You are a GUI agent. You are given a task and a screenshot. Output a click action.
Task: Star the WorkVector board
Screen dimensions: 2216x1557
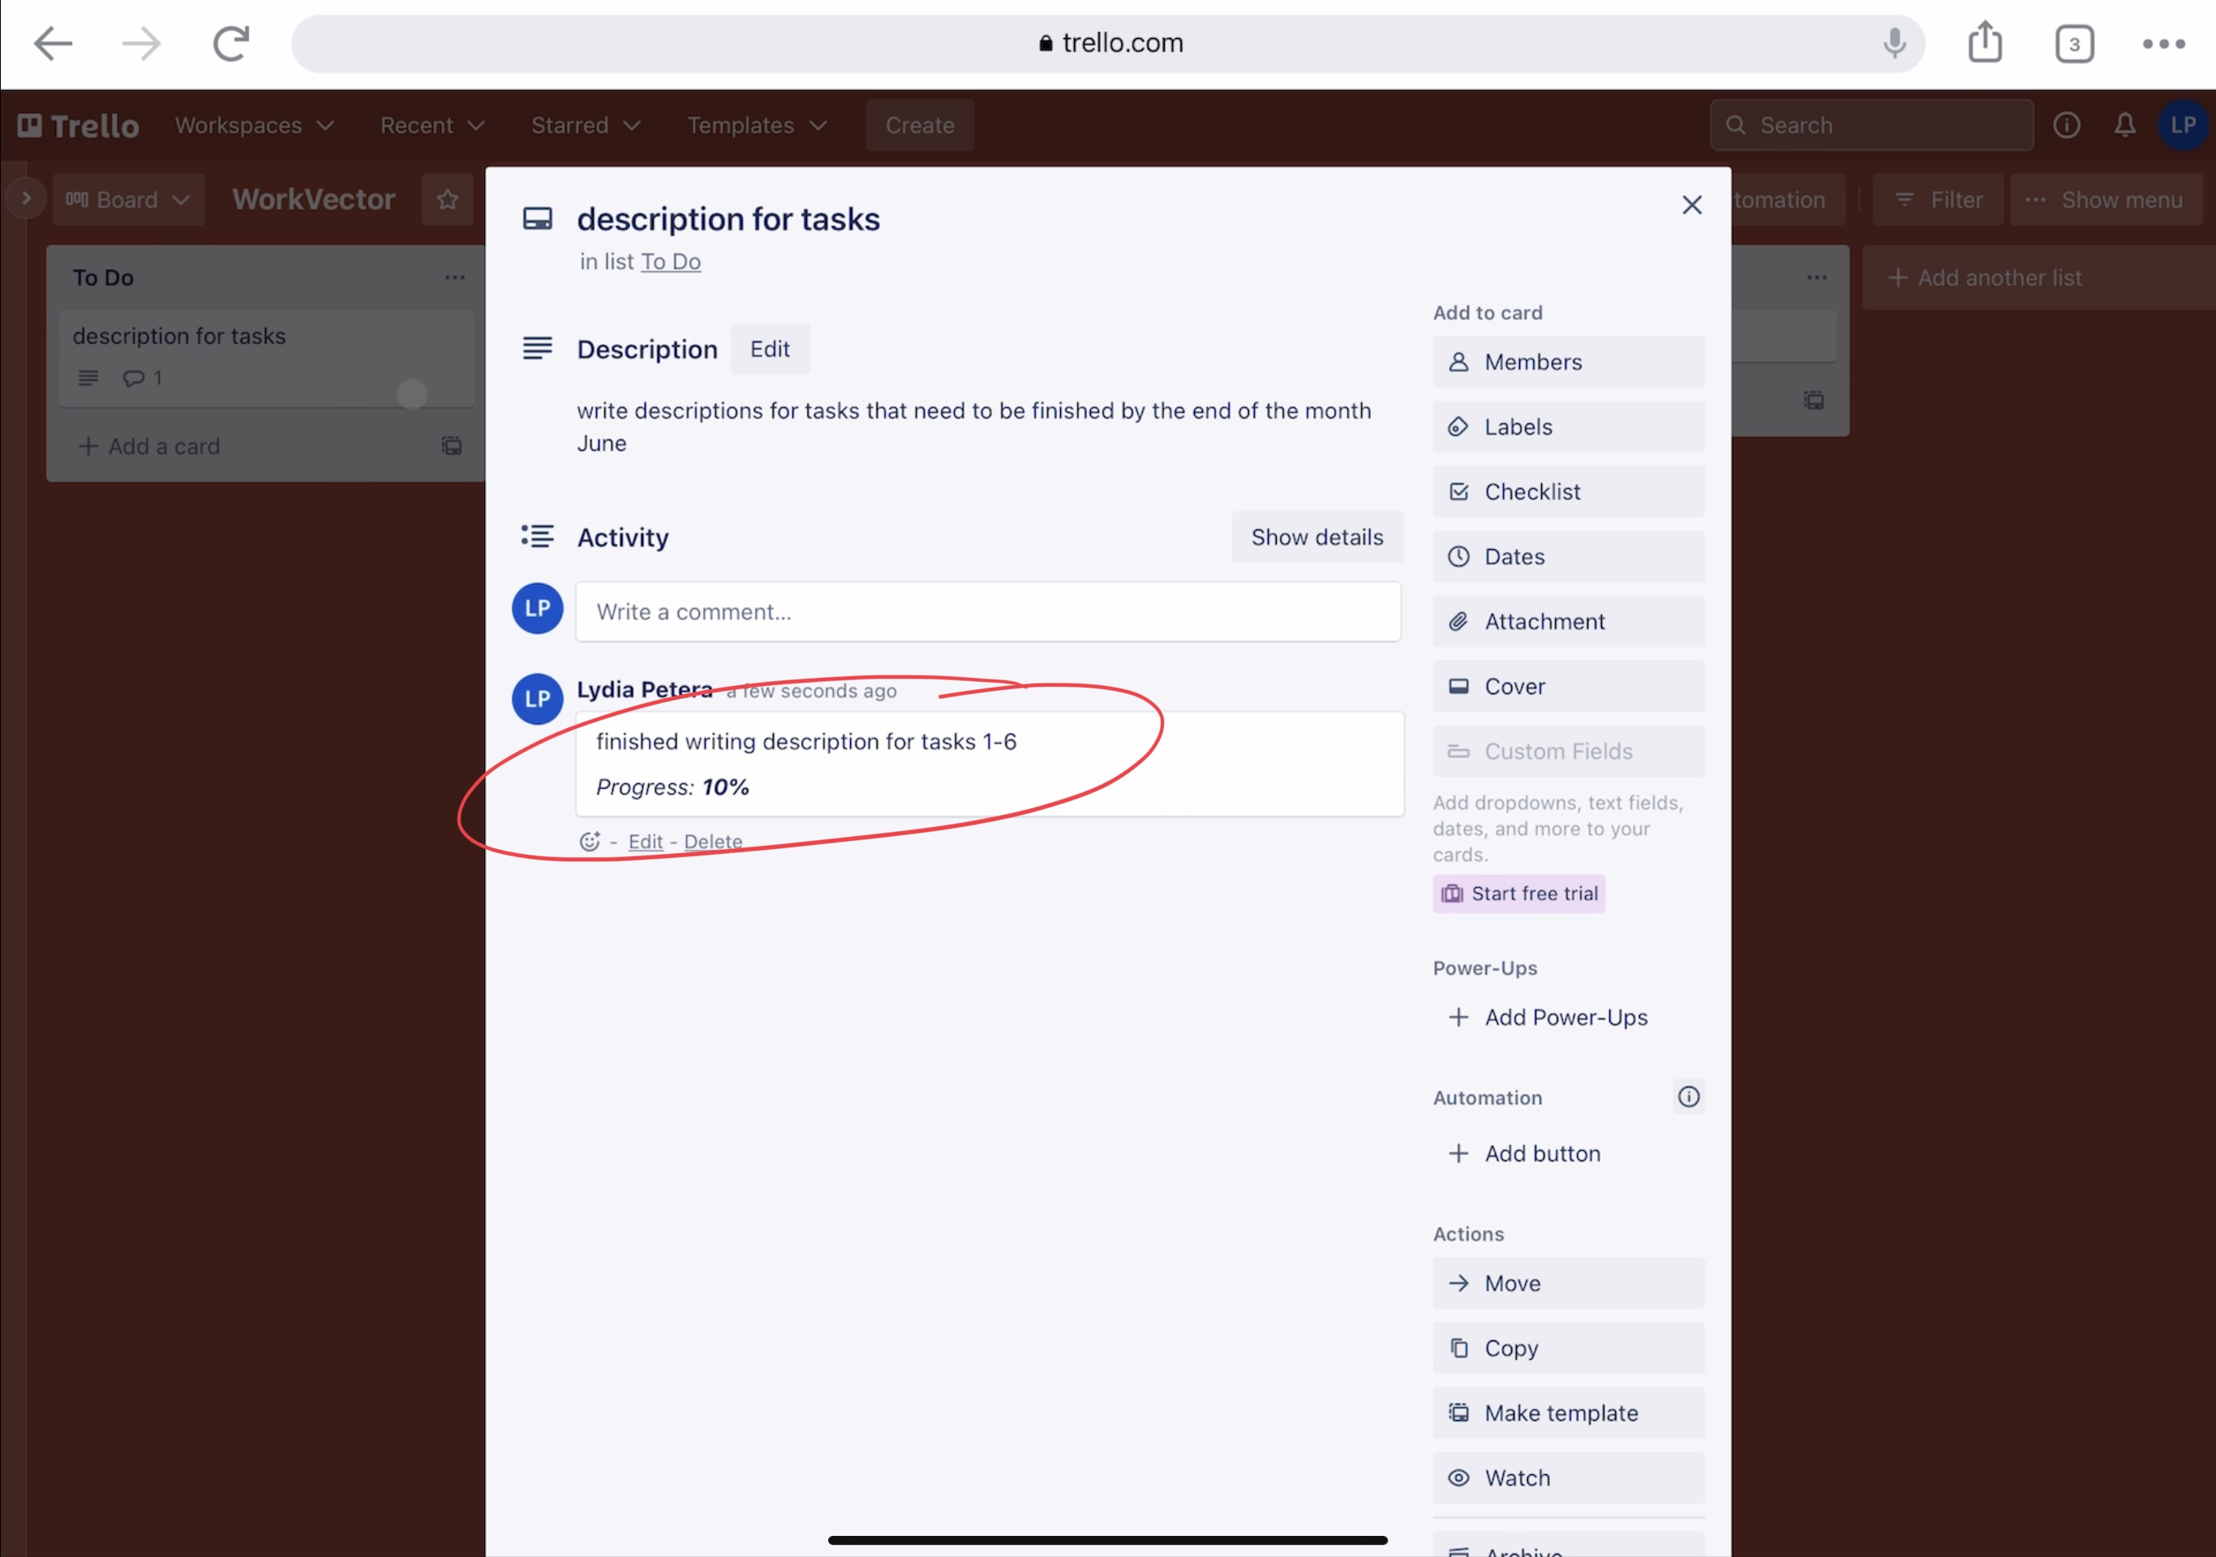(x=447, y=199)
